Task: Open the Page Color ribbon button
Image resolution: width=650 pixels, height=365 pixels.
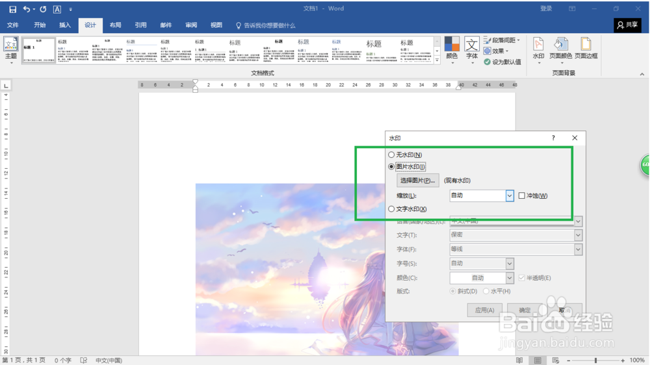Action: pos(560,49)
